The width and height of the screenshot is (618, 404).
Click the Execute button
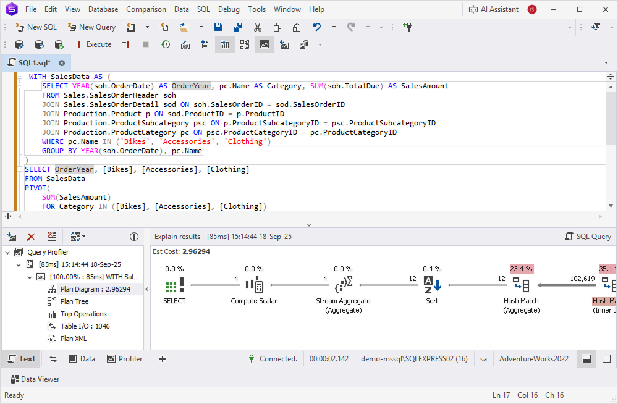98,44
